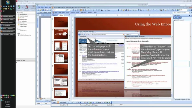Toggle bold formatting in PowerPoint toolbar
The image size is (192, 108).
tap(73, 10)
